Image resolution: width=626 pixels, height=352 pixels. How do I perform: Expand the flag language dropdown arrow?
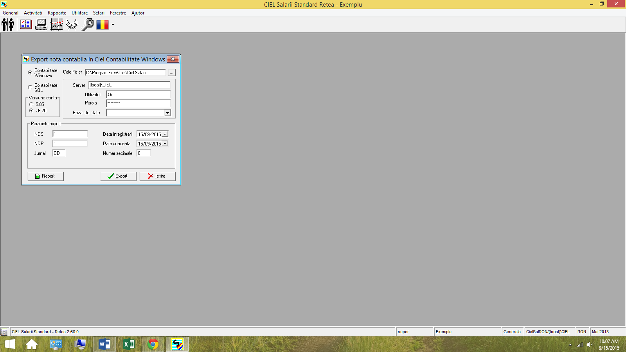pos(113,25)
